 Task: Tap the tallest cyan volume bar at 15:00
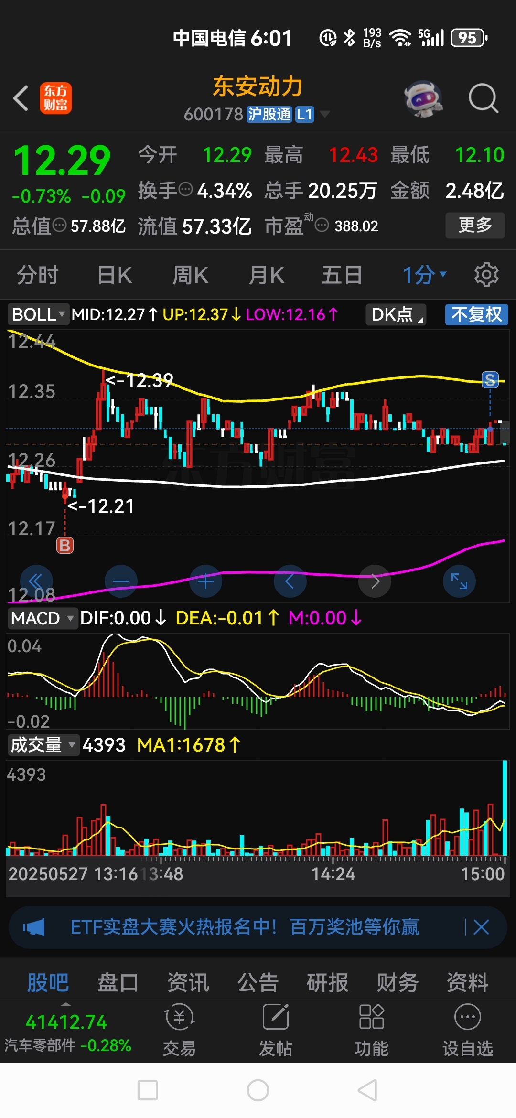(x=505, y=808)
